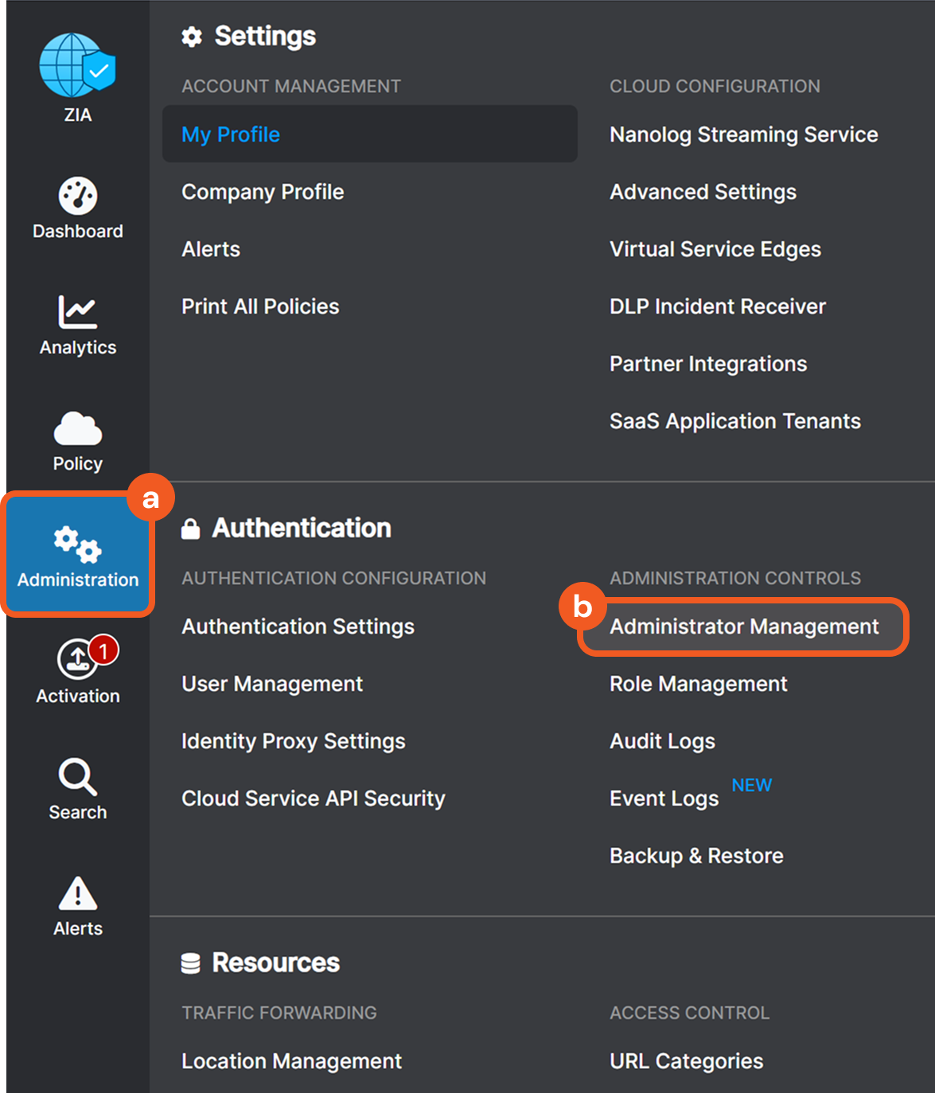Go to Role Management

point(698,684)
